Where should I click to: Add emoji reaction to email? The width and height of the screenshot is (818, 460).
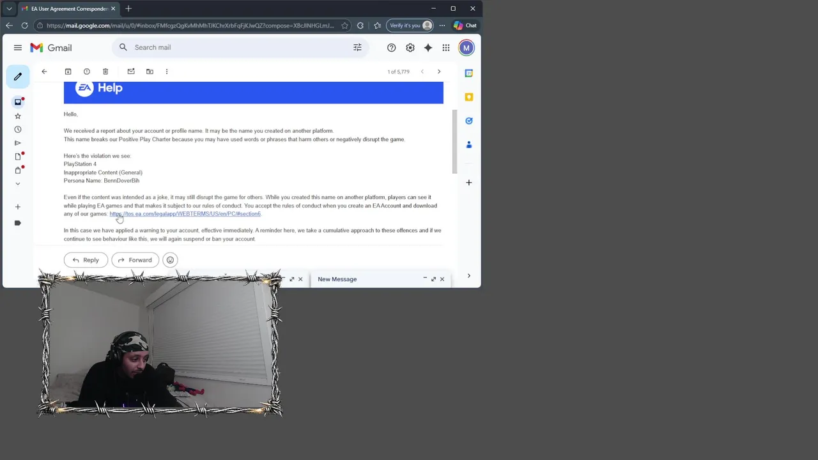pyautogui.click(x=170, y=260)
